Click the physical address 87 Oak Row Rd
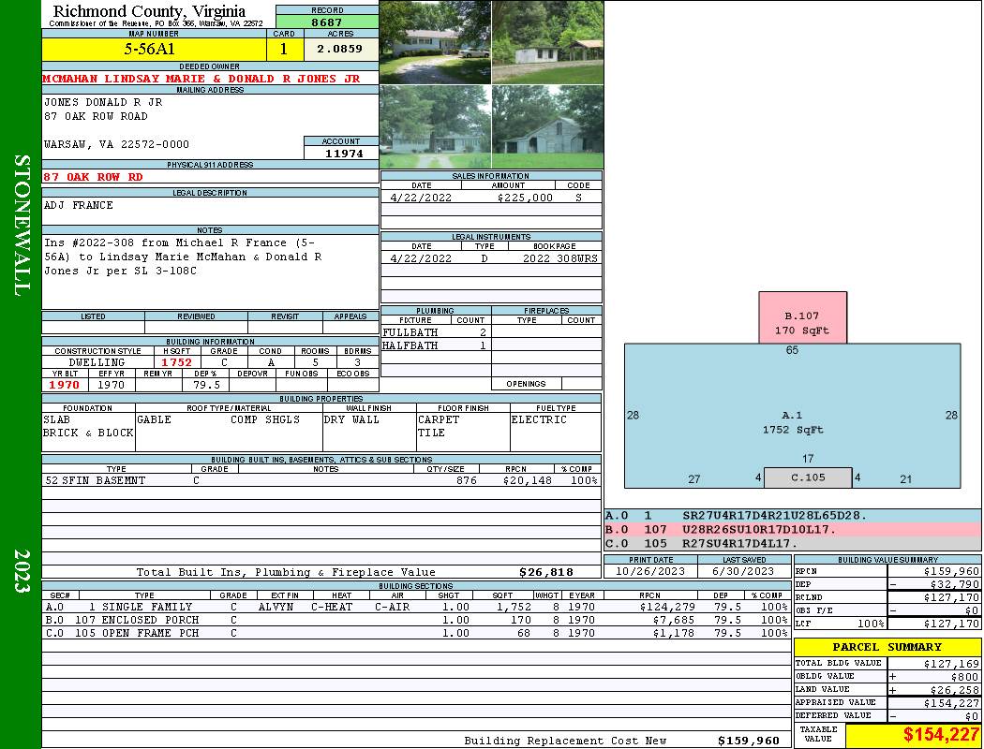This screenshot has height=749, width=984. [x=94, y=176]
